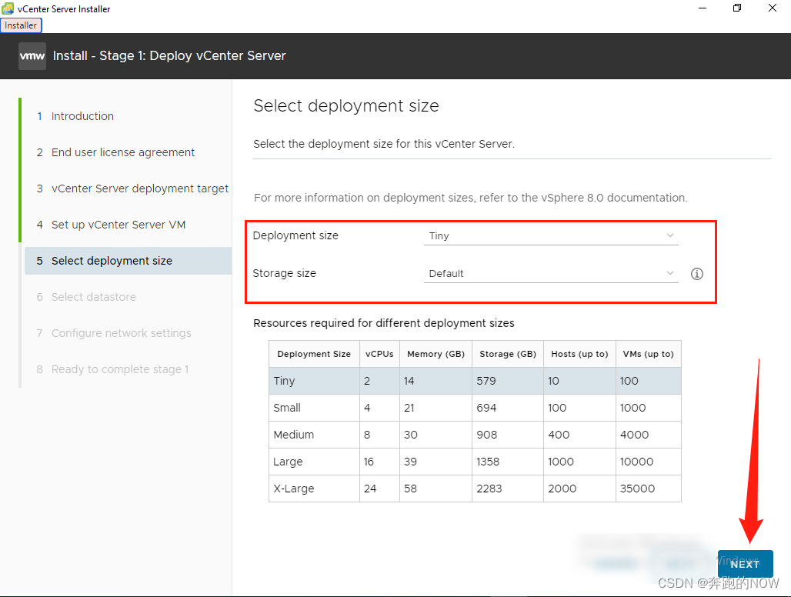Select the Select deployment size step
The image size is (791, 597).
click(x=128, y=261)
